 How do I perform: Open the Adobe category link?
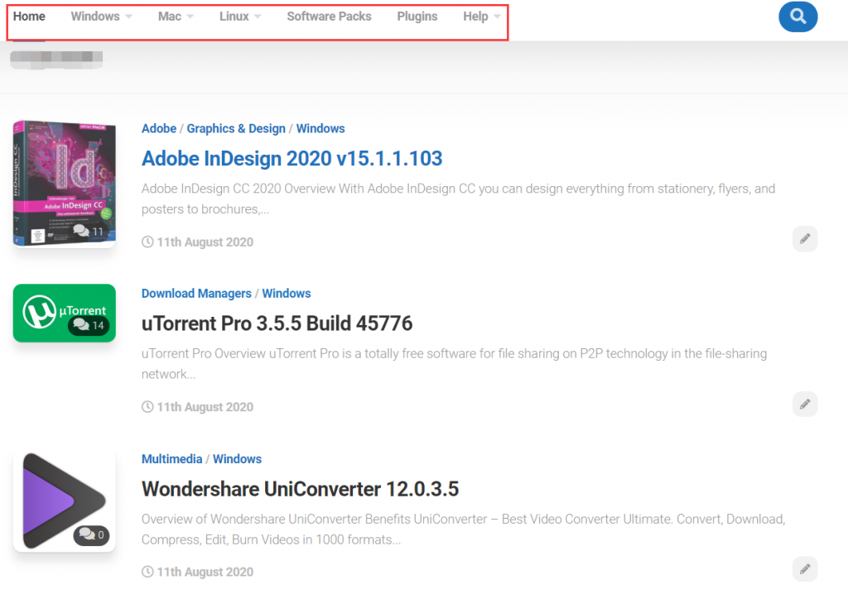pos(159,128)
